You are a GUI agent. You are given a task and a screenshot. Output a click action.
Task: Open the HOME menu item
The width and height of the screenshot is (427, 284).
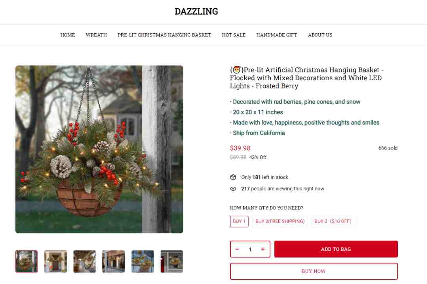pyautogui.click(x=68, y=35)
